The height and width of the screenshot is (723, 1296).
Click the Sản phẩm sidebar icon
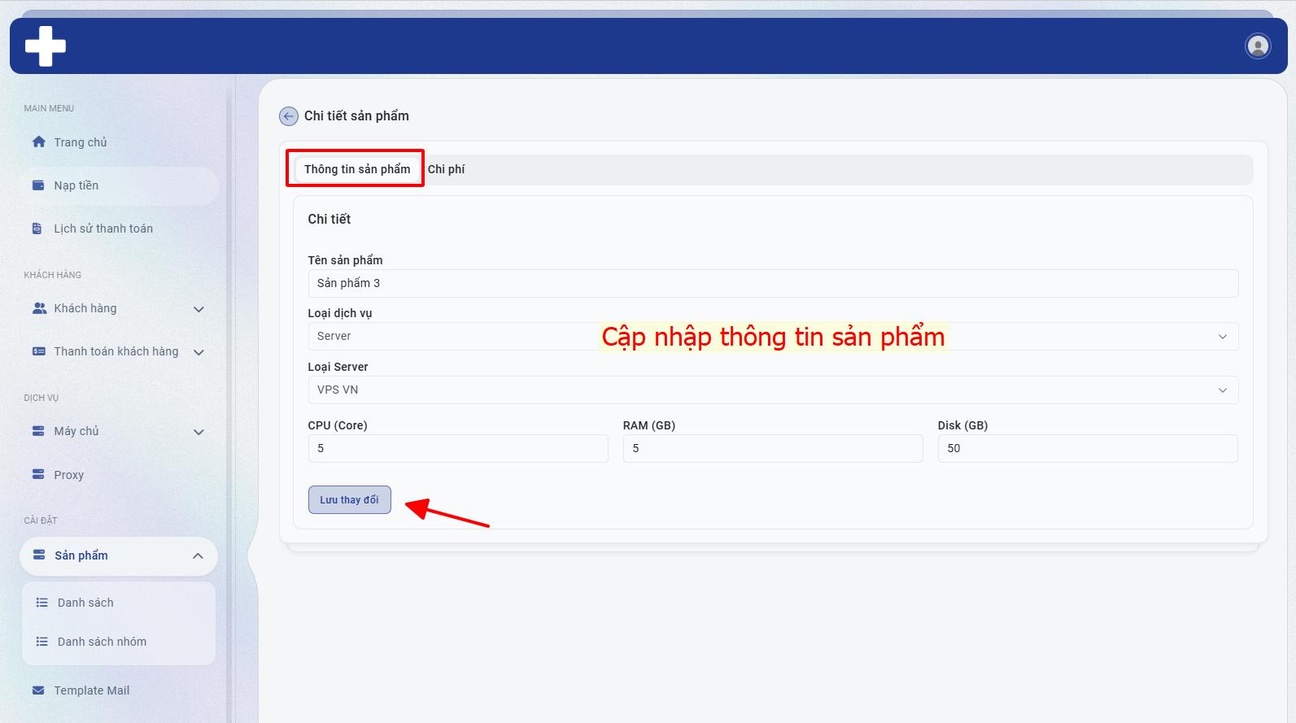click(x=39, y=555)
